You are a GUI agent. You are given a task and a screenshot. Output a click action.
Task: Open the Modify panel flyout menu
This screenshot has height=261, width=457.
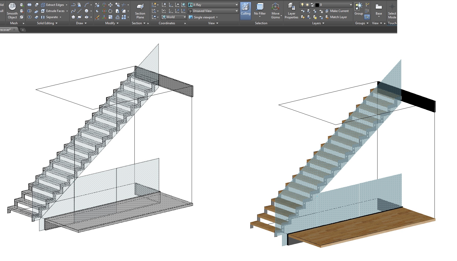coord(111,23)
